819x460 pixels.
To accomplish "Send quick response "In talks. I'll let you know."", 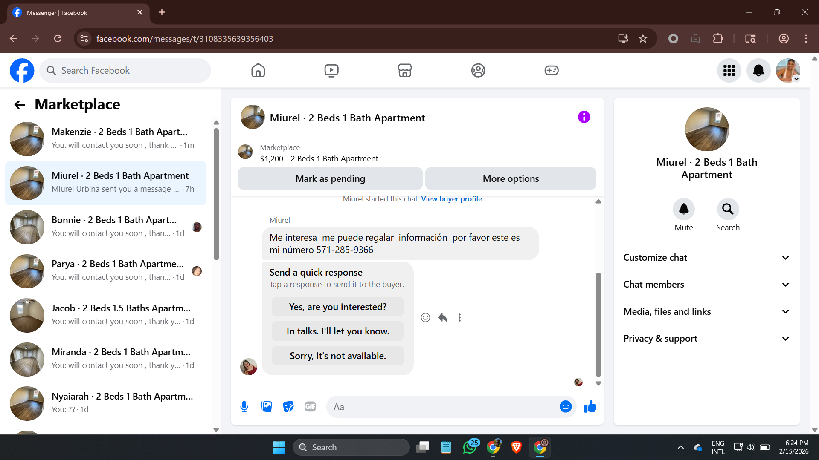I will pos(337,331).
